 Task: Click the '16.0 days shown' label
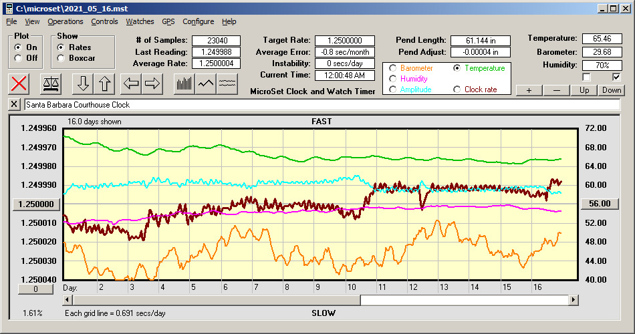point(94,122)
